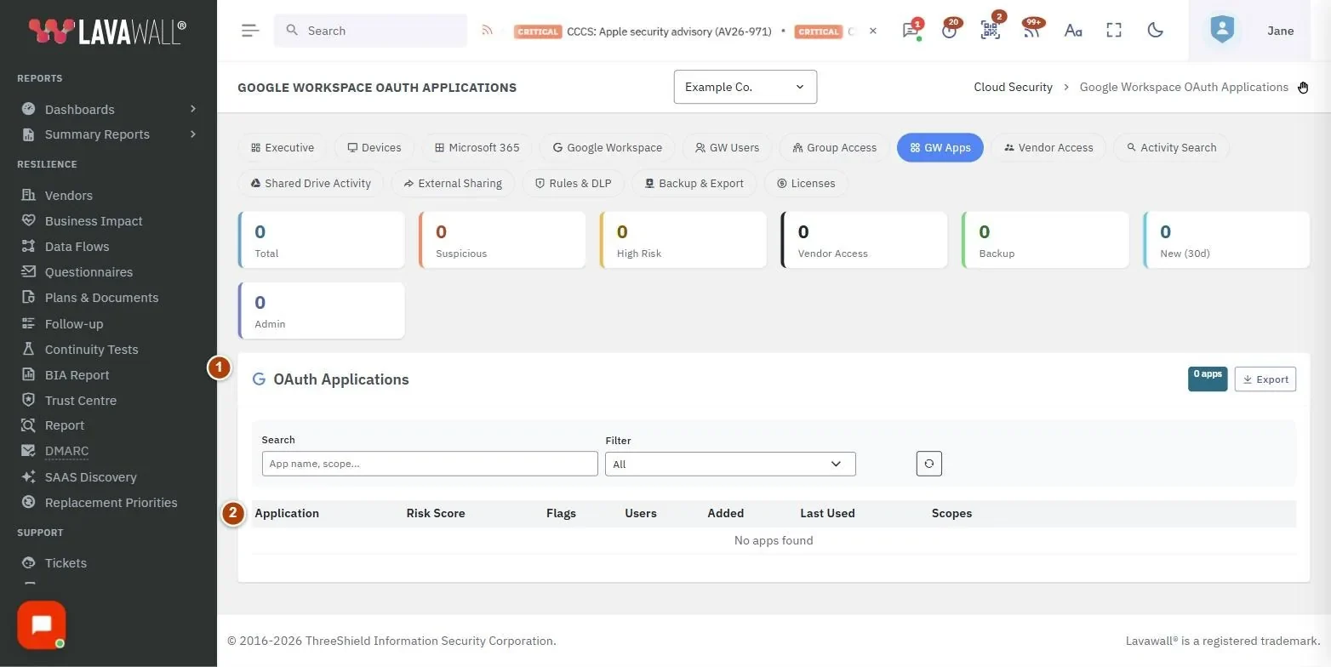1331x667 pixels.
Task: Open the External Sharing tab
Action: (x=453, y=183)
